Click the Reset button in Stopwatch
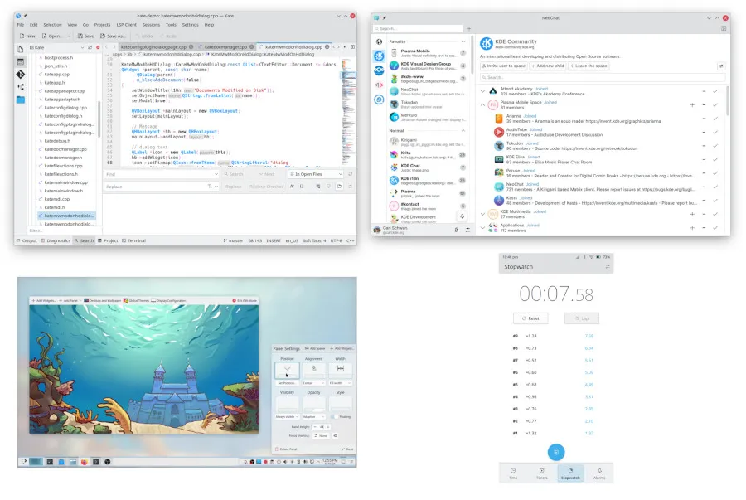746x500 pixels. [x=530, y=318]
